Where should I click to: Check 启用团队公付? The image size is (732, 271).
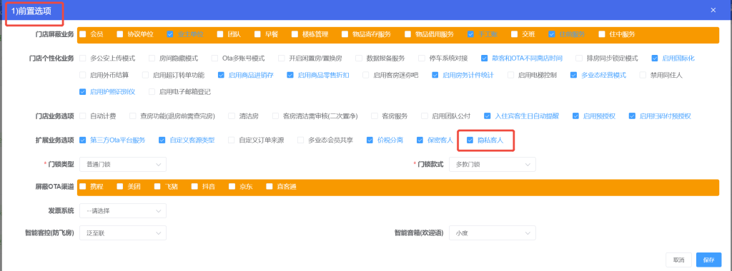coord(425,116)
